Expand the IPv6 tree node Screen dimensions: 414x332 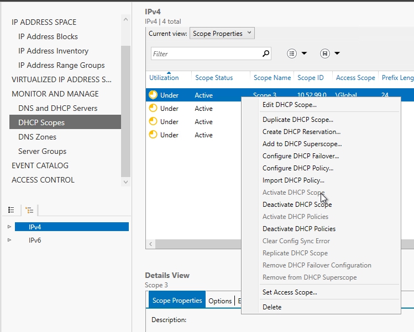9,240
